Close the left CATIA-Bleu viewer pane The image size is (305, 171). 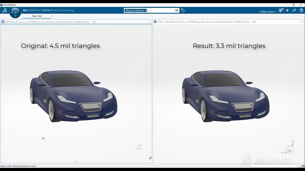(x=150, y=22)
